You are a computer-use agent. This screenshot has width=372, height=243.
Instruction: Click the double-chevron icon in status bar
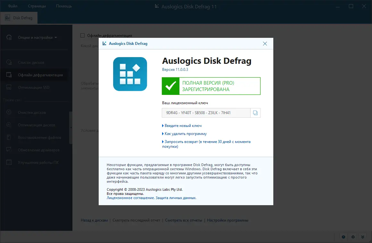pyautogui.click(x=363, y=237)
